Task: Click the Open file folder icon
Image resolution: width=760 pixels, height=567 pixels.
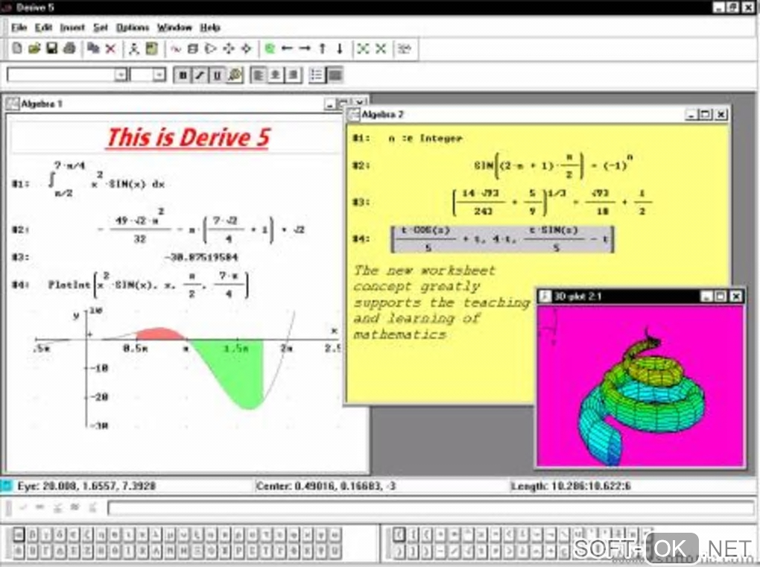Action: point(34,48)
